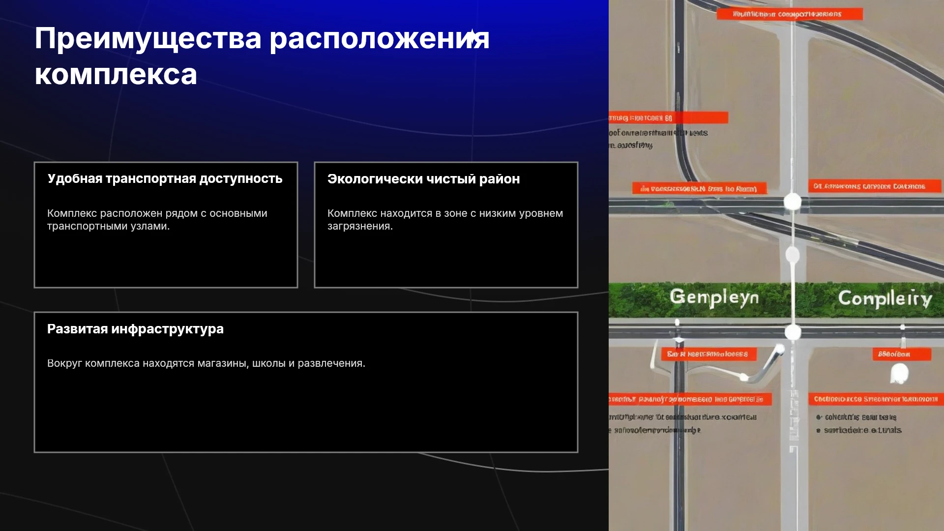Viewport: 944px width, 531px height.
Task: Click the oval marker between the intersections
Action: pyautogui.click(x=793, y=255)
